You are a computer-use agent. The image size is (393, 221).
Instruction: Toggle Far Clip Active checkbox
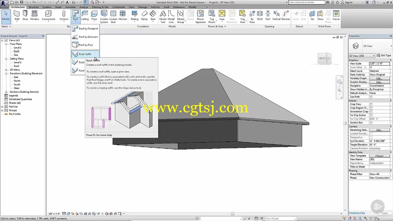(x=371, y=115)
